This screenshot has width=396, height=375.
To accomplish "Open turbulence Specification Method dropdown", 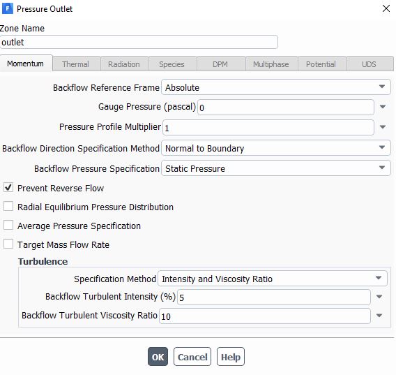I will [x=272, y=279].
